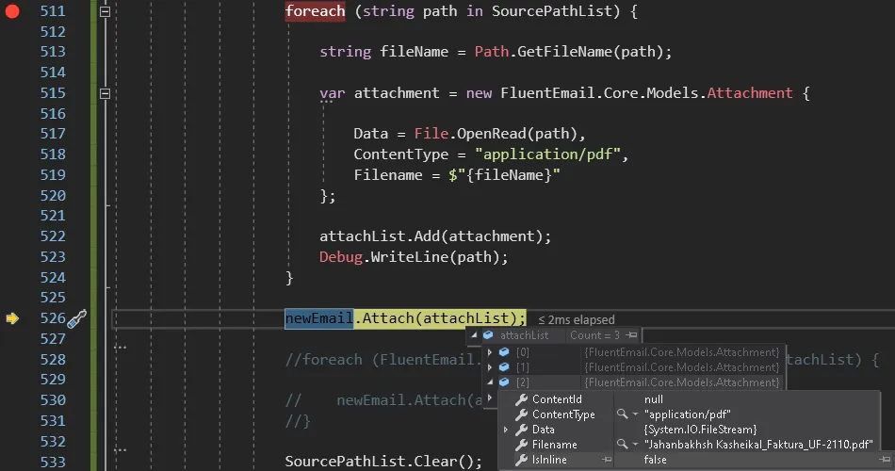Click the wrench icon beside ContentType

tap(521, 414)
